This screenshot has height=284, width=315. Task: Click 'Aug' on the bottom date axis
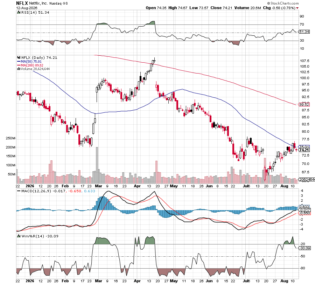point(284,281)
